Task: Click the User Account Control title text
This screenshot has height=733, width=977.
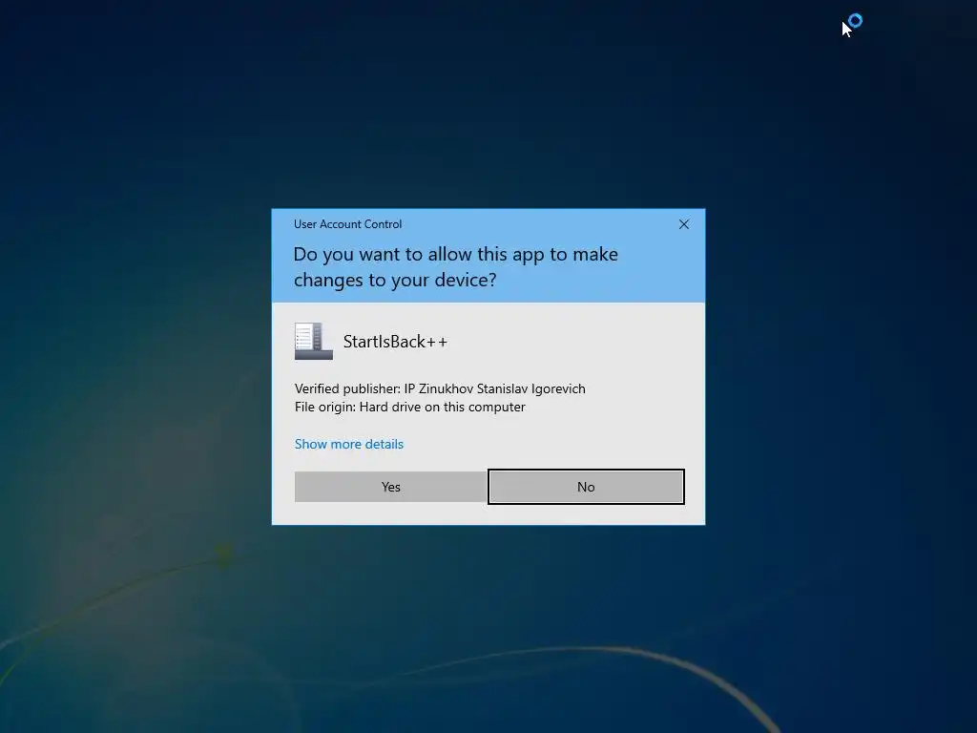Action: point(347,223)
